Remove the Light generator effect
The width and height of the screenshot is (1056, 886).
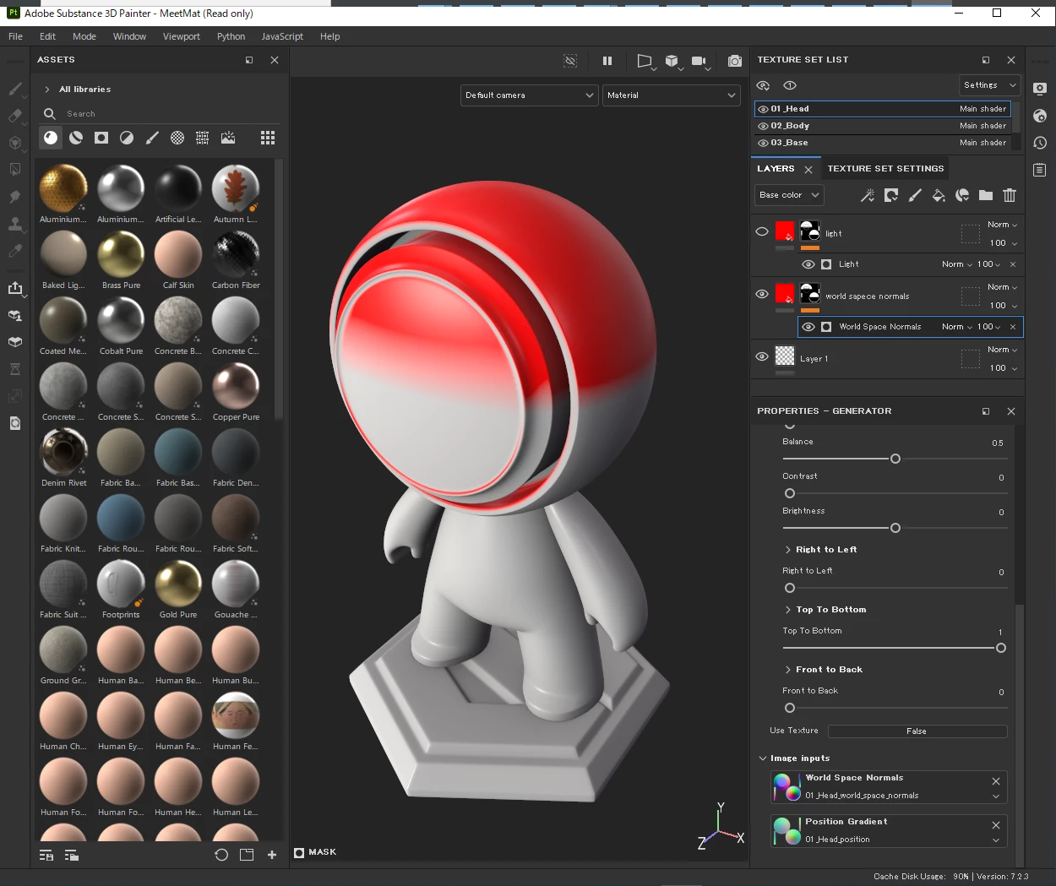(x=1013, y=264)
